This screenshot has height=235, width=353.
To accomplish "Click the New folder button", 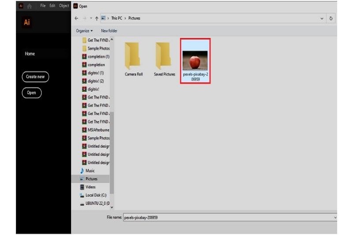I will point(109,31).
